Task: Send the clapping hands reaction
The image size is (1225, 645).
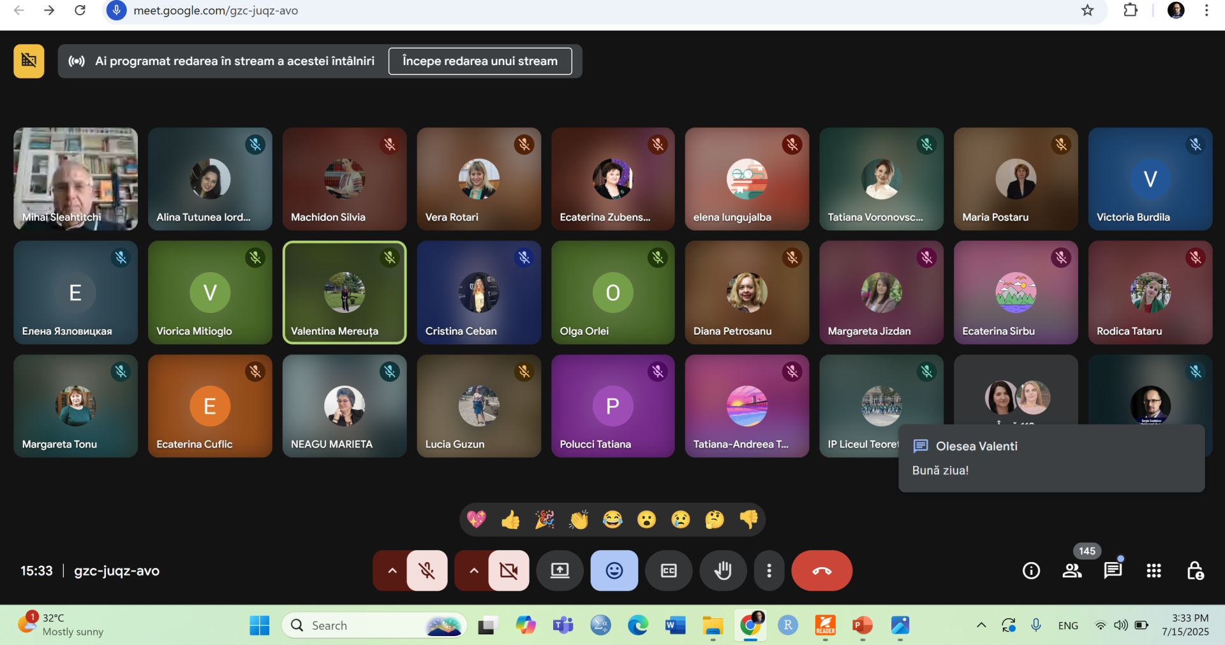Action: [579, 520]
